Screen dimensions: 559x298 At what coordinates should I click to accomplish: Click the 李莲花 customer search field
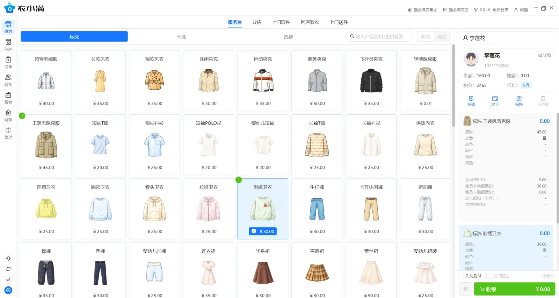click(507, 38)
